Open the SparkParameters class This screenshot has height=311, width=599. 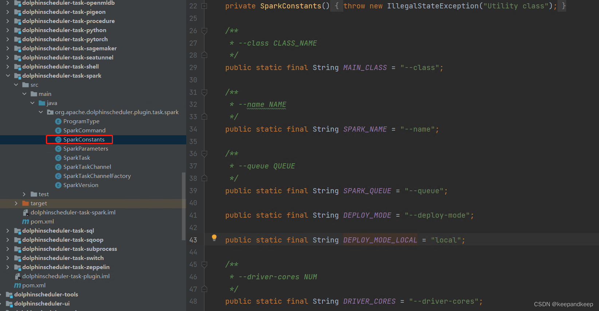pyautogui.click(x=86, y=149)
